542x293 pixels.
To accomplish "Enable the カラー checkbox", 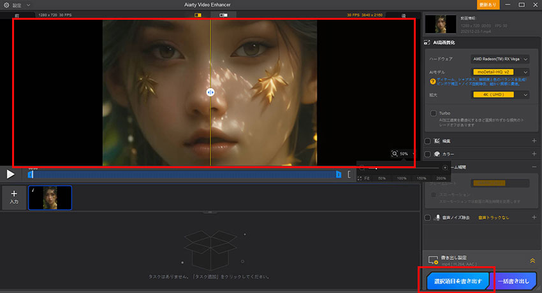I will tap(428, 154).
